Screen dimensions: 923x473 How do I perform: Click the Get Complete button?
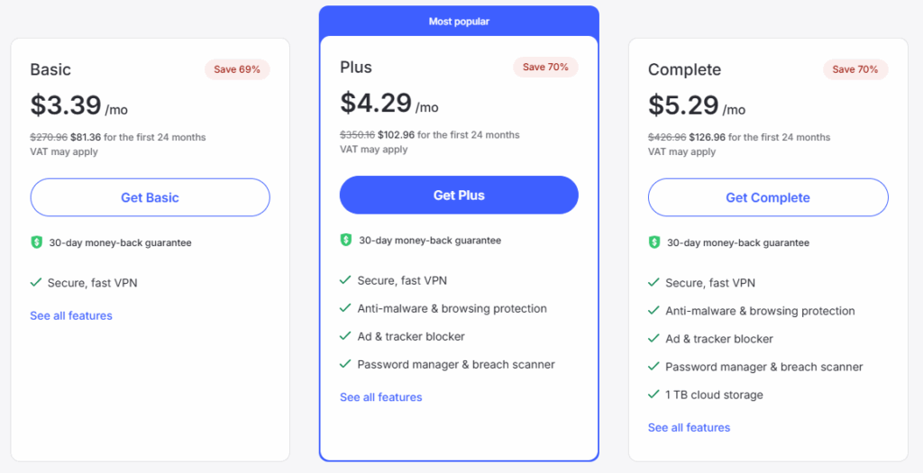pyautogui.click(x=768, y=197)
